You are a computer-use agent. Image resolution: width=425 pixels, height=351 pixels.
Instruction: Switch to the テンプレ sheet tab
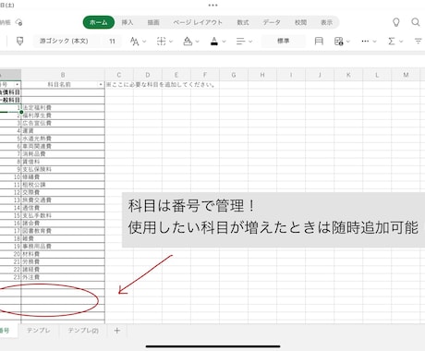[39, 331]
